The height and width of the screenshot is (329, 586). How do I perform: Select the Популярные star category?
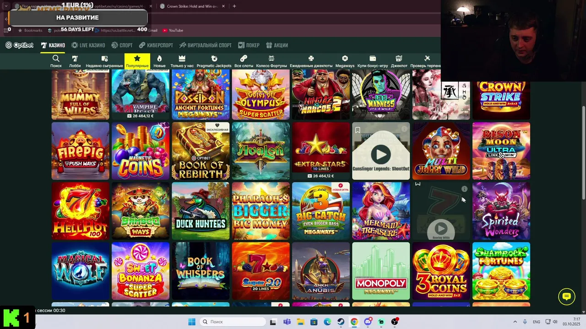(137, 61)
